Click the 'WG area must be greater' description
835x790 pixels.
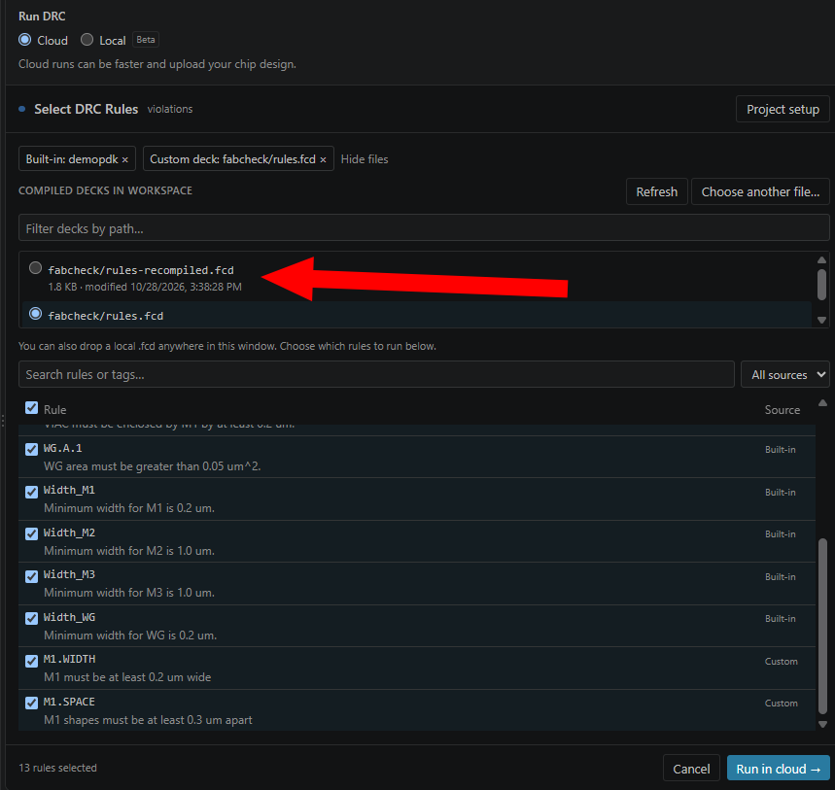[x=153, y=466]
